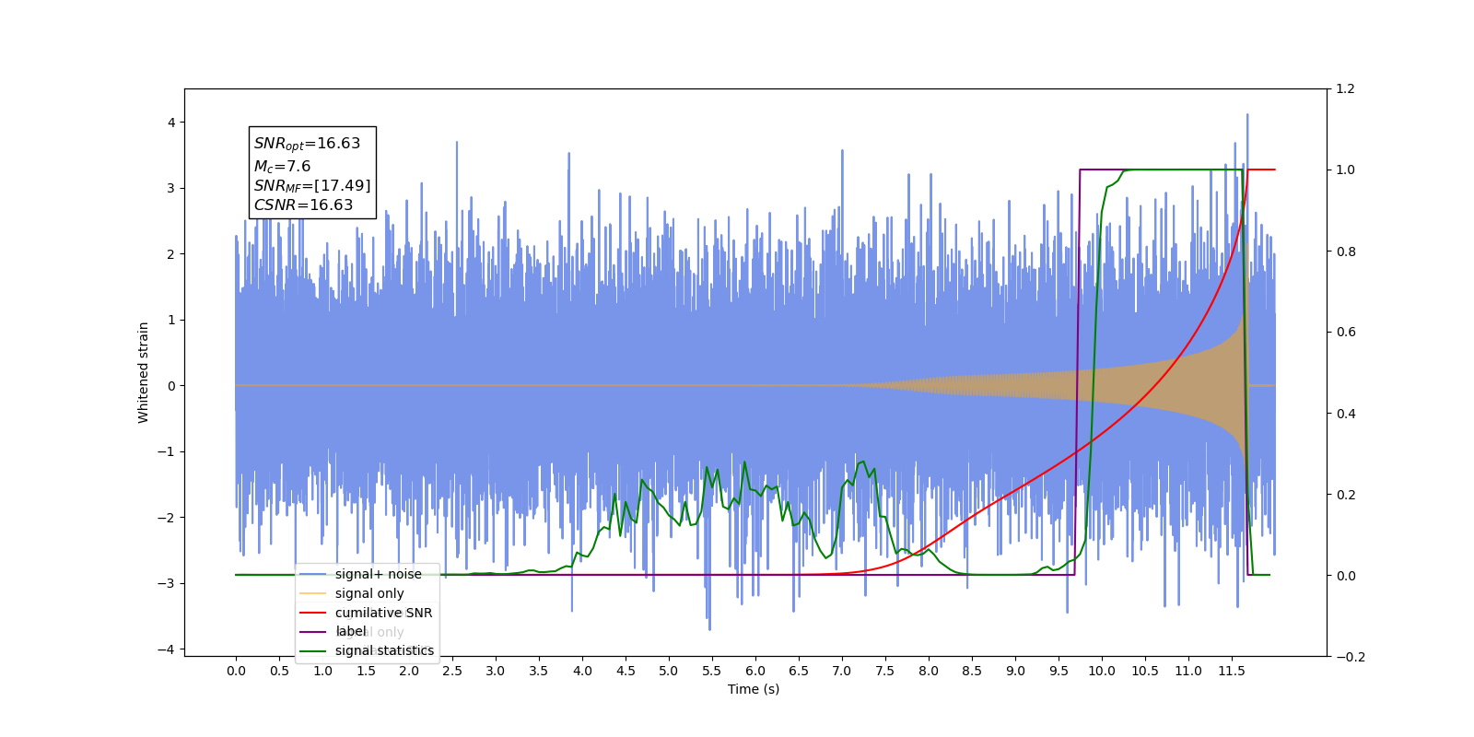This screenshot has width=1474, height=737.
Task: Click the 'Whitened strain' y-axis label
Action: pos(144,372)
